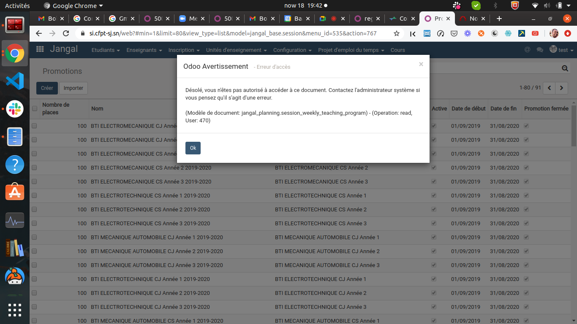
Task: Toggle the select-all checkbox in table header
Action: tap(35, 108)
